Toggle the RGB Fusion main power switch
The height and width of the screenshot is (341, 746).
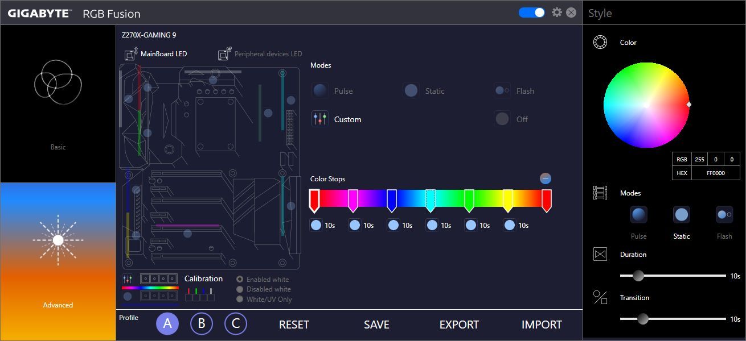[532, 13]
